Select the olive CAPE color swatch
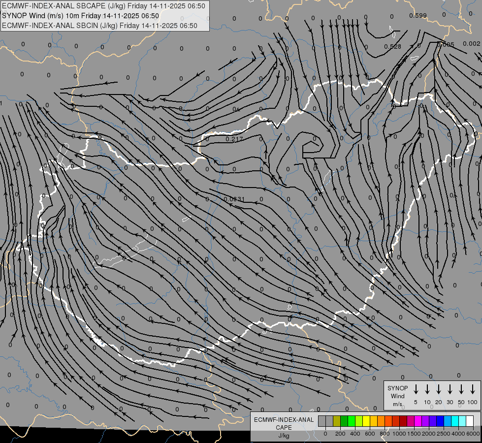This screenshot has width=482, height=443. 337,421
